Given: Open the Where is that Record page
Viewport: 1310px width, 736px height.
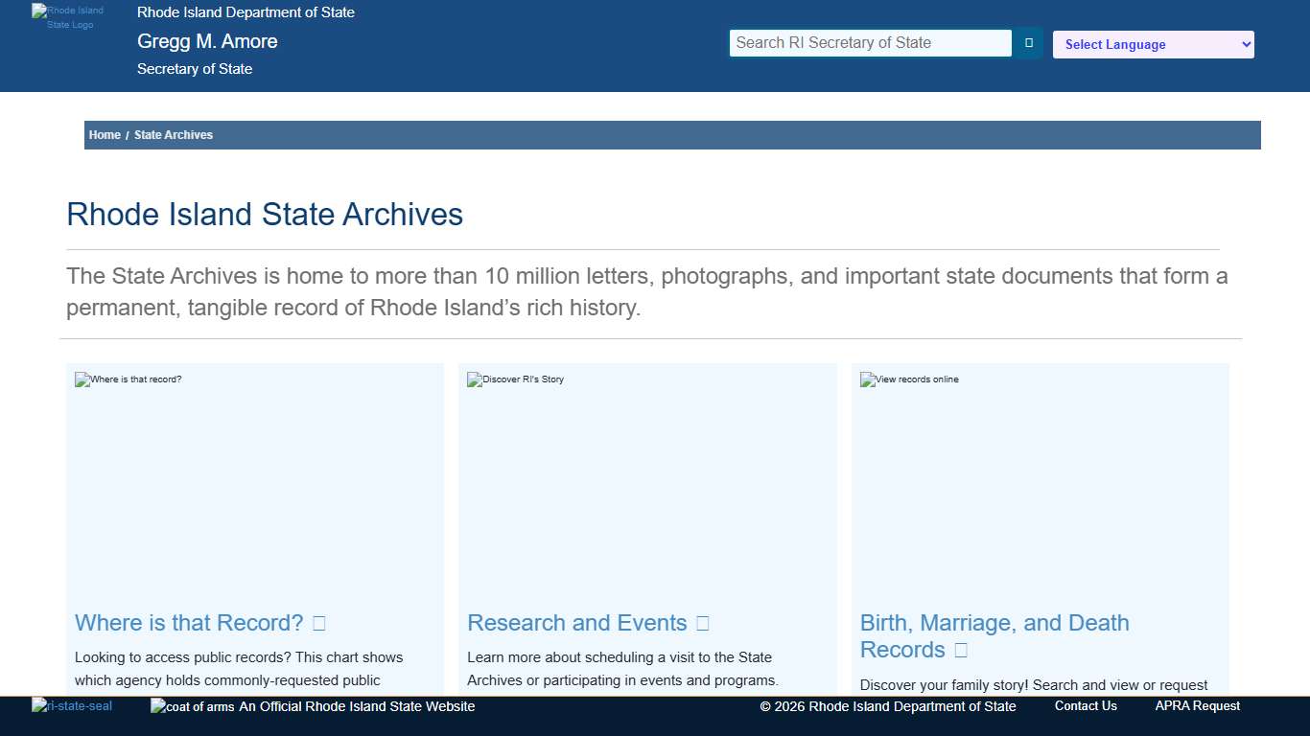Looking at the screenshot, I should pos(189,623).
